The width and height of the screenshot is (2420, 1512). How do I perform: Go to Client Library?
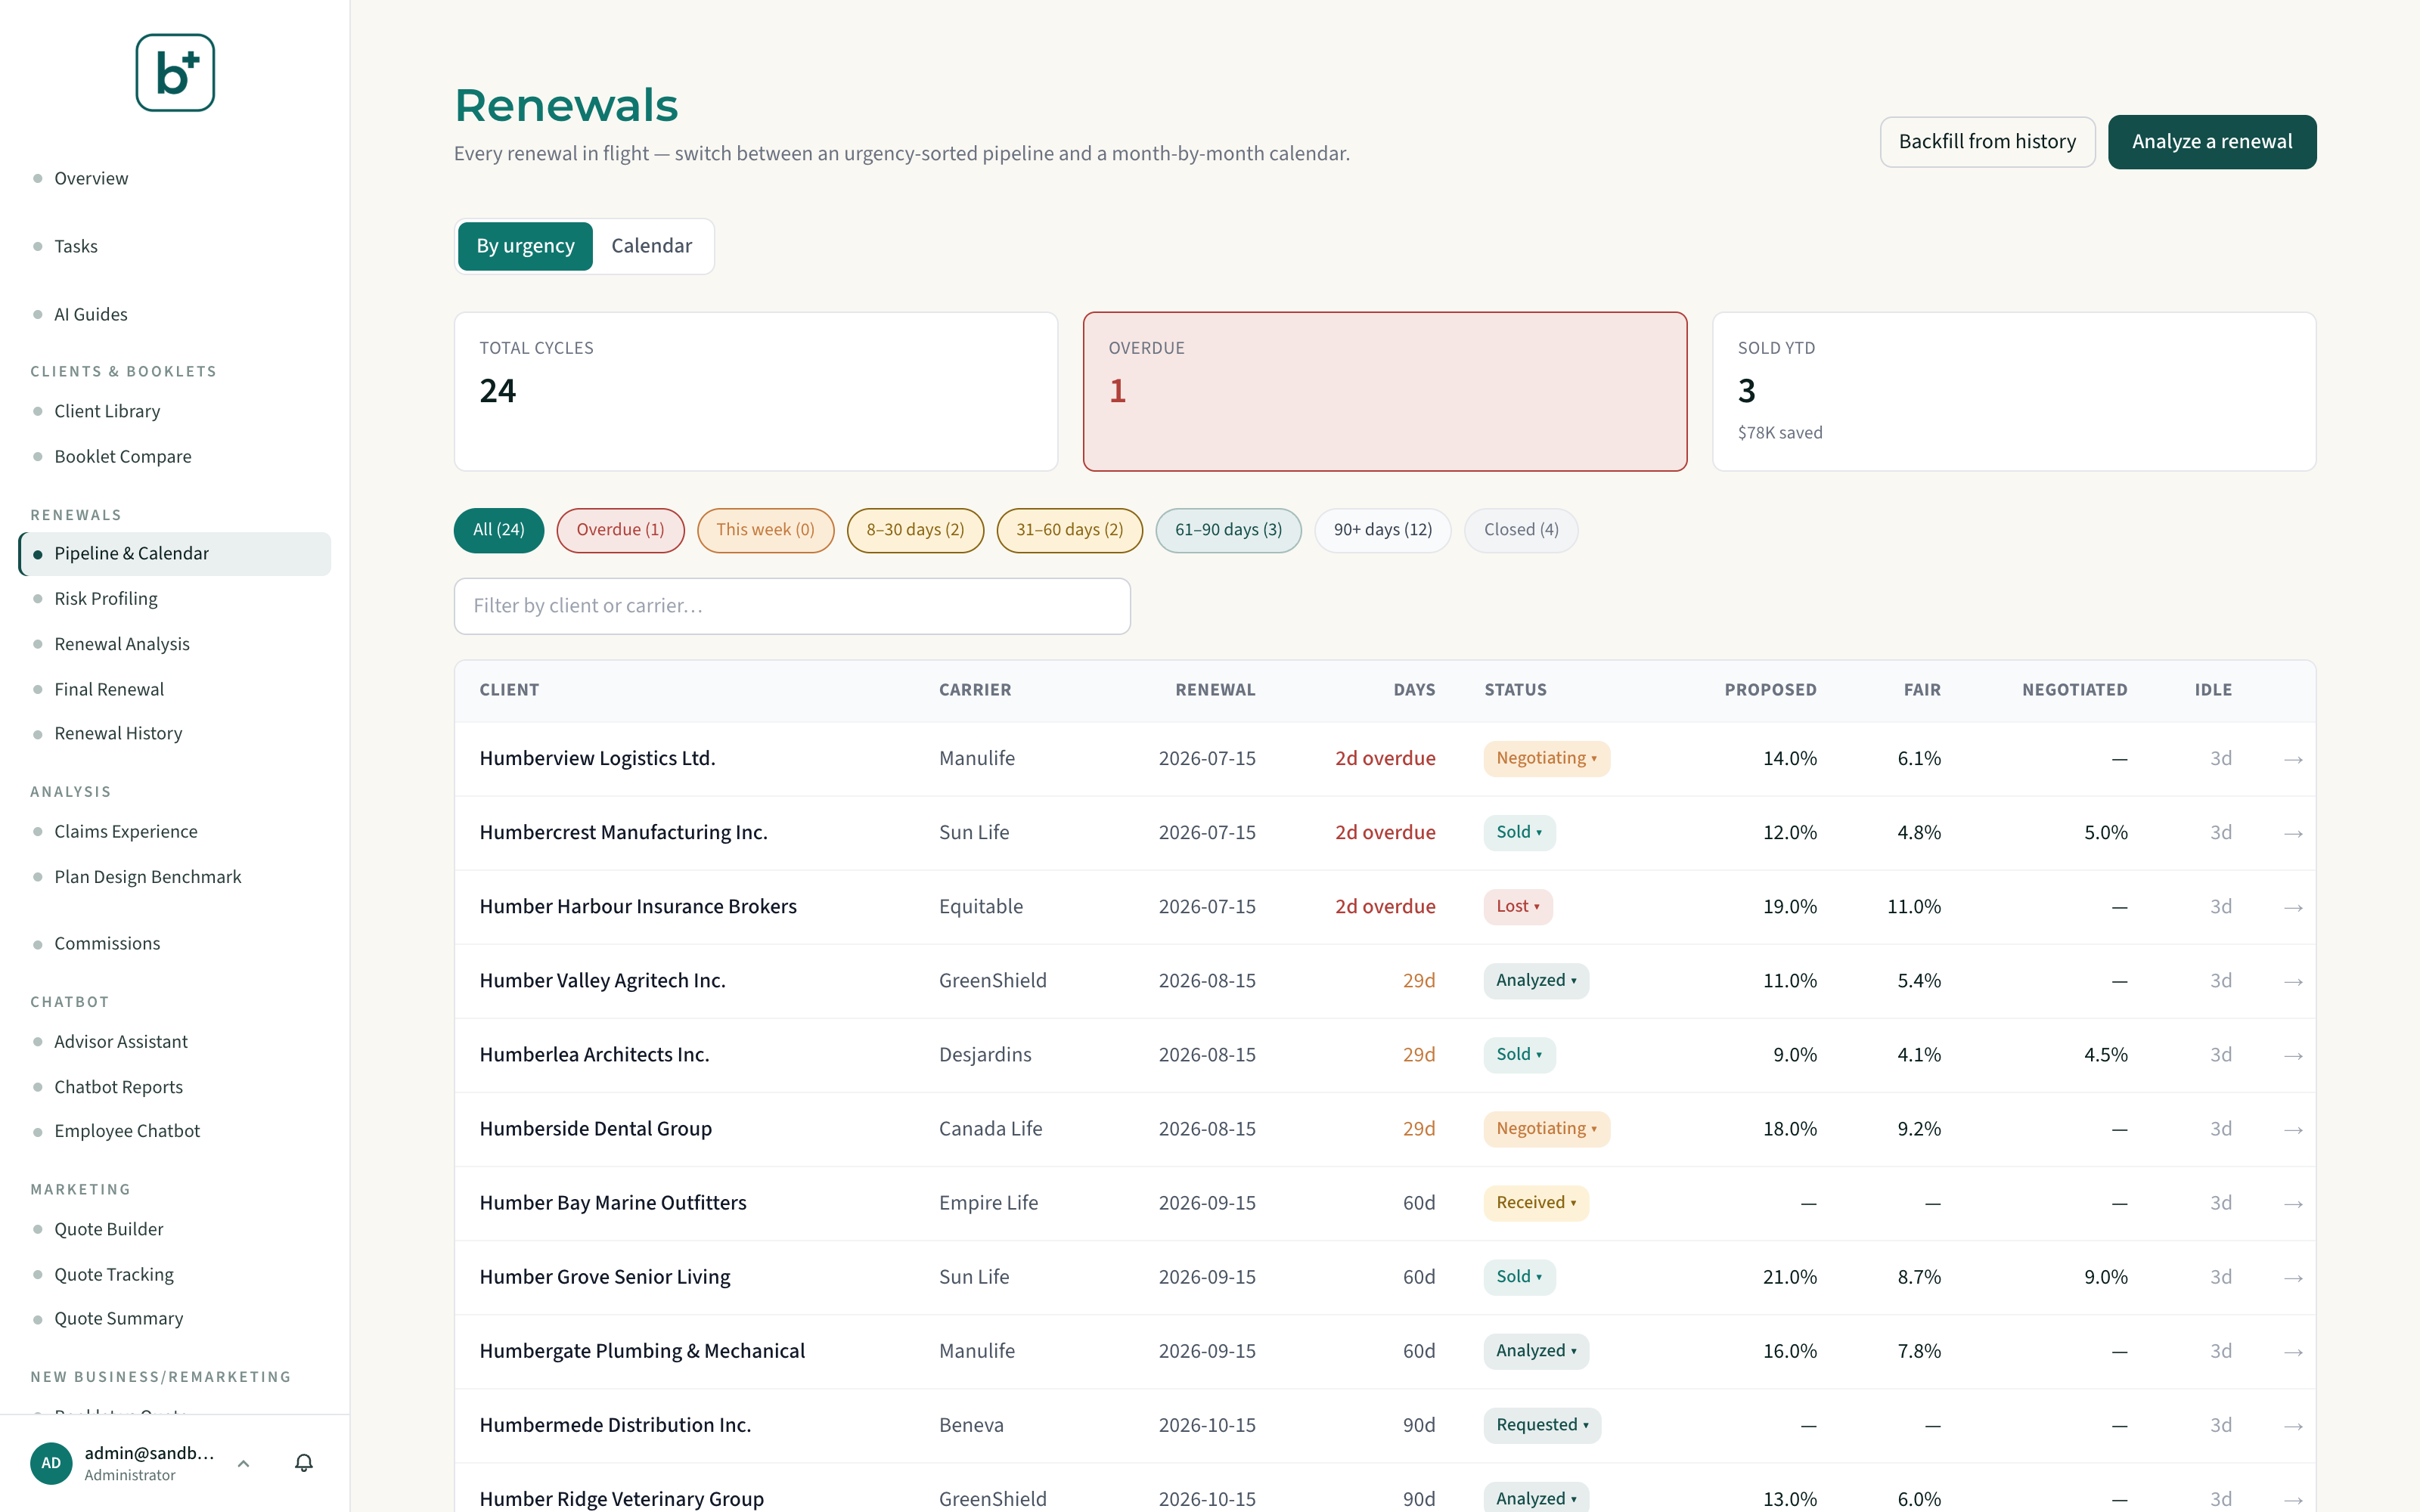pos(107,411)
